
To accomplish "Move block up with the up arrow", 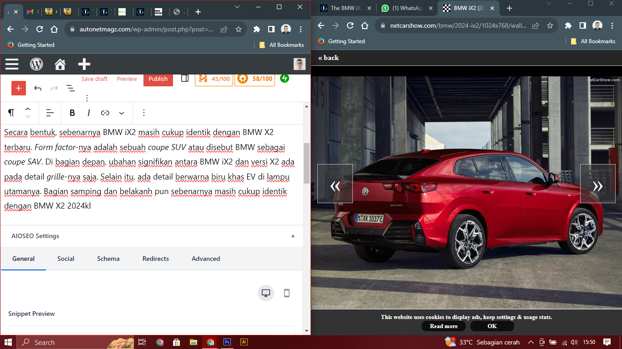I will coord(28,109).
